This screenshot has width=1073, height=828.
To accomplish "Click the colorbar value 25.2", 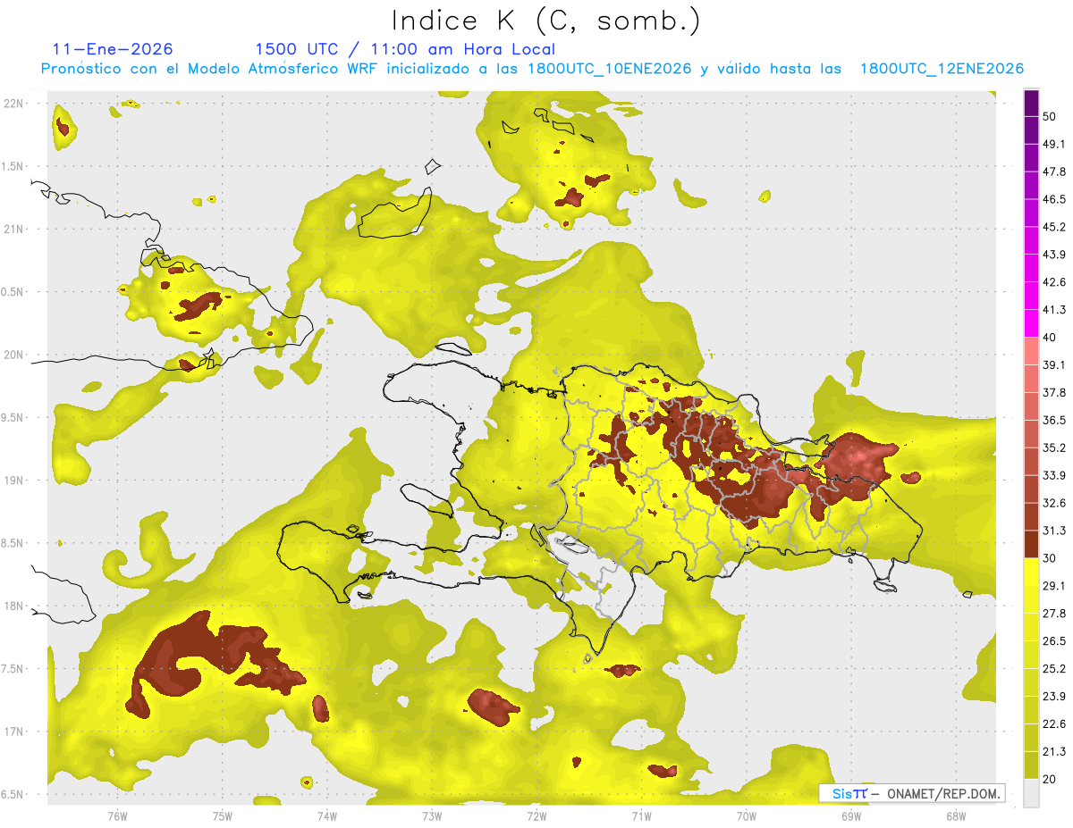I will click(1054, 669).
